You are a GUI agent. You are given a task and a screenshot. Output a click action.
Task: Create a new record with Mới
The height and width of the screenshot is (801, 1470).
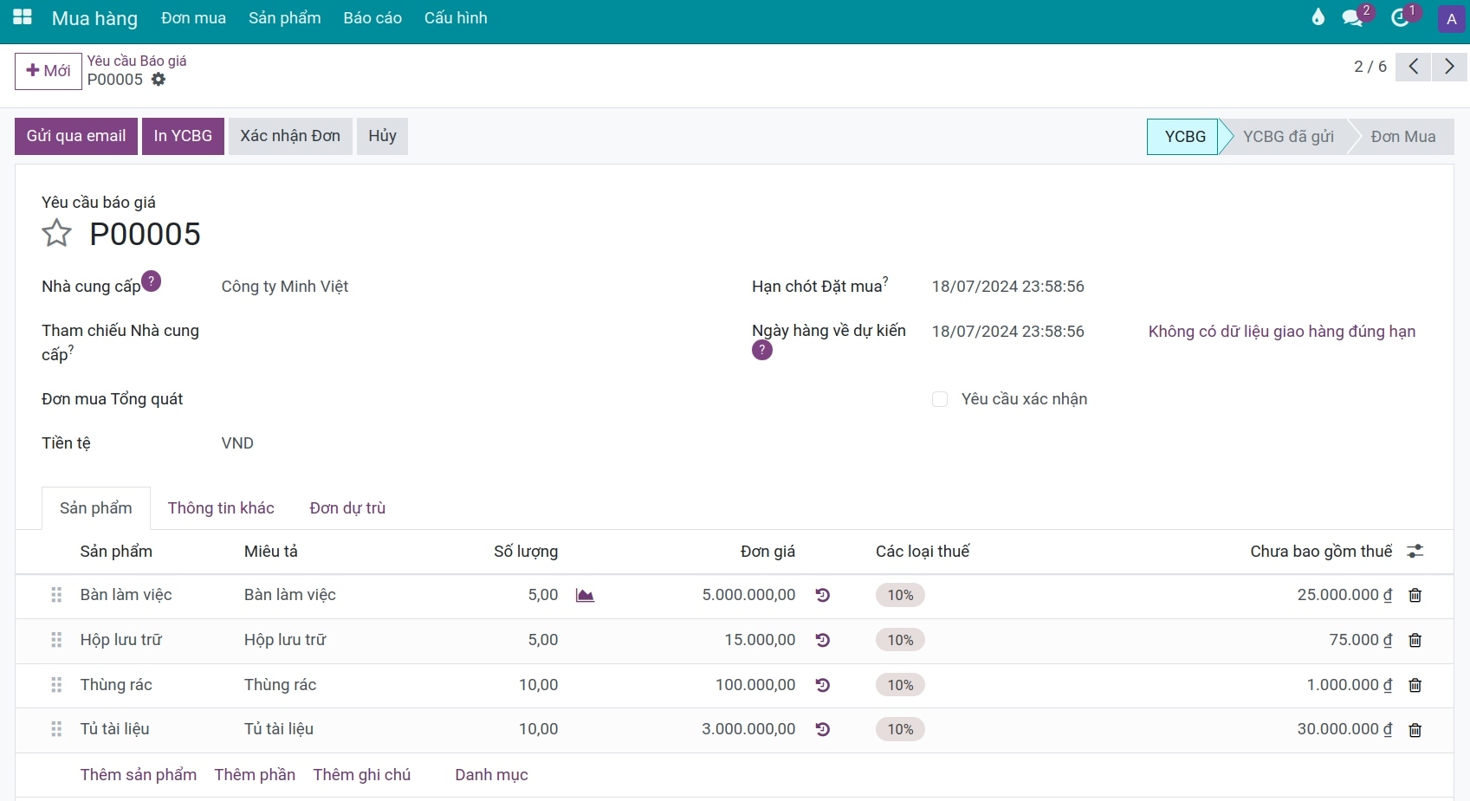click(49, 71)
